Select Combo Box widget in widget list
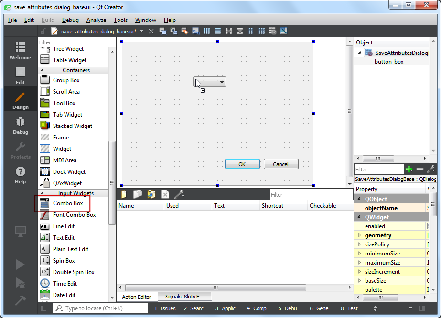 (x=67, y=203)
